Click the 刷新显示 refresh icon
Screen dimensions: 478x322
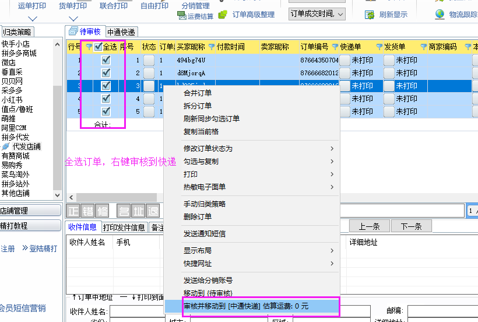[370, 15]
